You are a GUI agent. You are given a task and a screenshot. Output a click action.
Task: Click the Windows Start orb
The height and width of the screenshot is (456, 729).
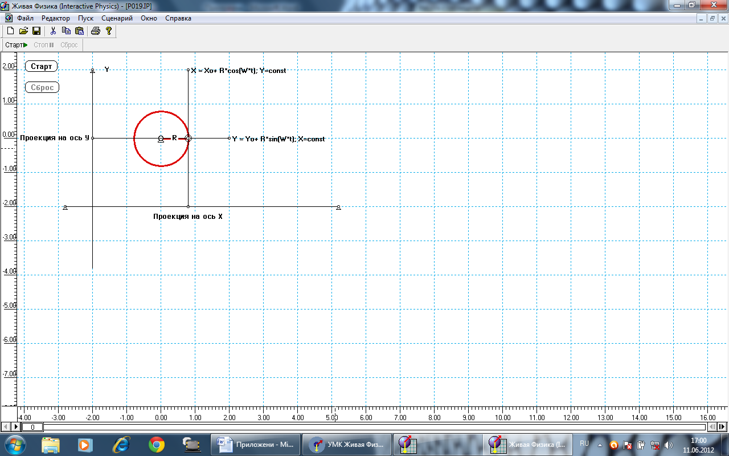click(x=15, y=444)
